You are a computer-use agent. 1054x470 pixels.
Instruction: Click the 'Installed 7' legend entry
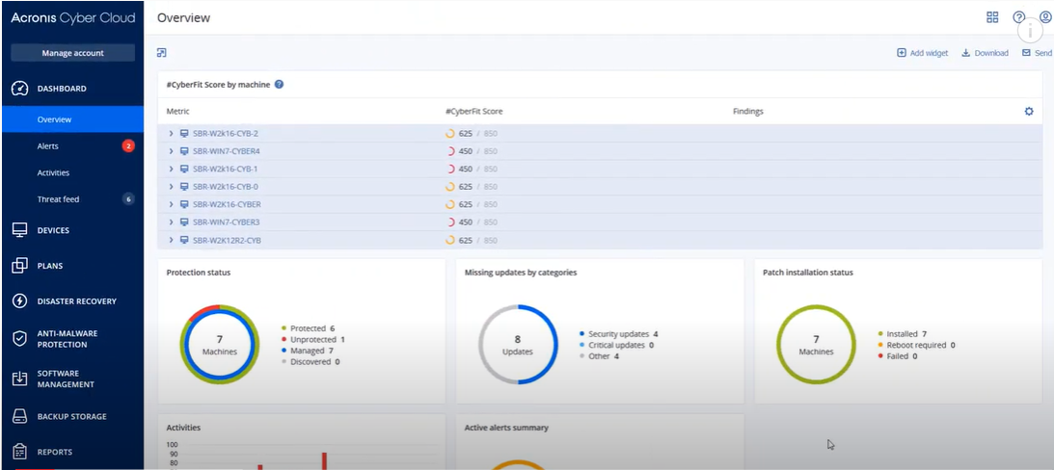[x=902, y=333]
